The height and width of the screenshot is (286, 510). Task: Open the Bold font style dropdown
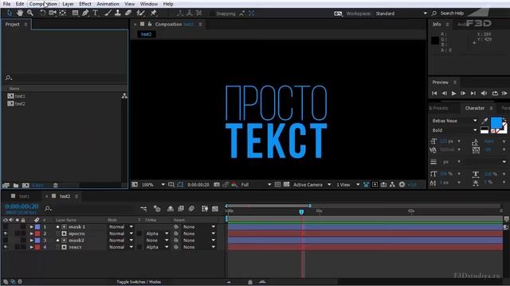[x=454, y=130]
